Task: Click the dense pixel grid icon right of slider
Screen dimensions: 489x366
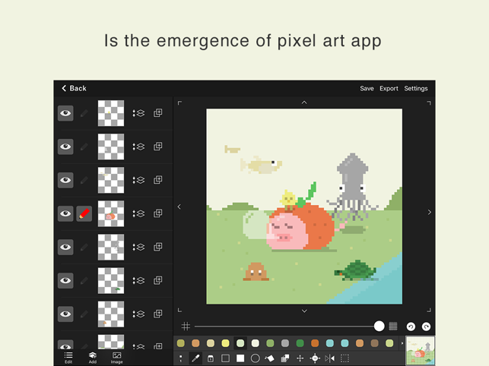Action: click(393, 326)
